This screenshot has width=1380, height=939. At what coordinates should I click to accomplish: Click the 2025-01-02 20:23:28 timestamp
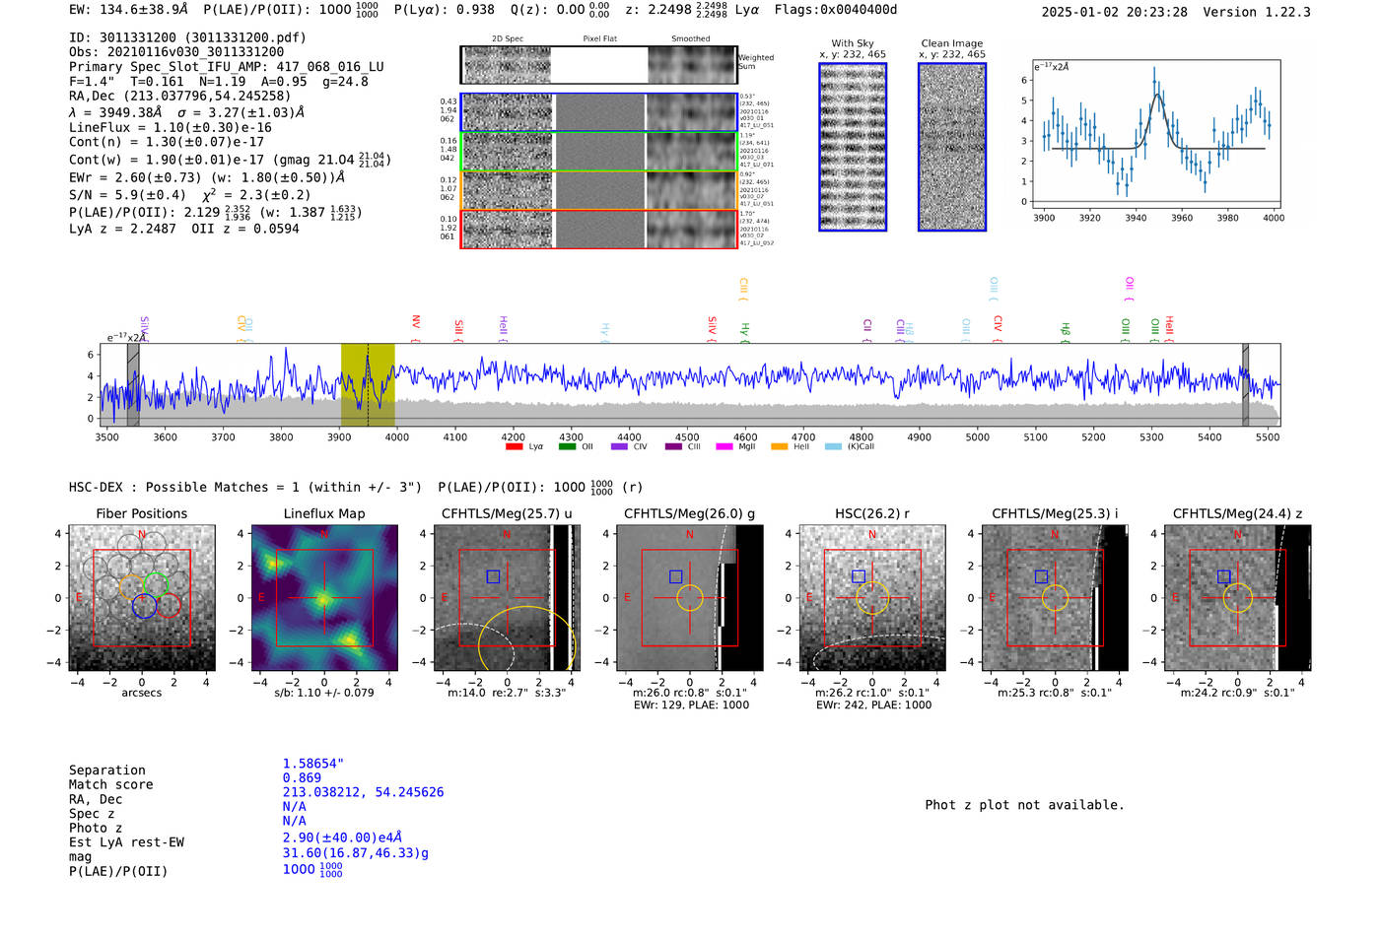tap(1114, 12)
